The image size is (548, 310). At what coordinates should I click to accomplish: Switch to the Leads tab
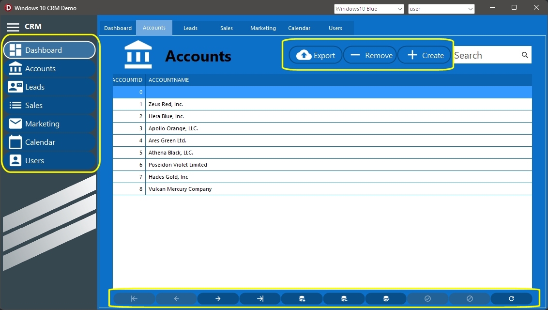[x=190, y=28]
